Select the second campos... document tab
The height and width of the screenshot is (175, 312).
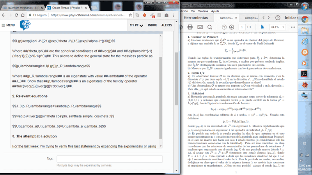[x=251, y=18]
